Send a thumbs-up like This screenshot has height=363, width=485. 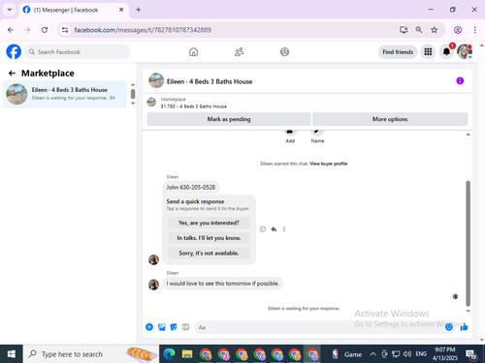464,327
